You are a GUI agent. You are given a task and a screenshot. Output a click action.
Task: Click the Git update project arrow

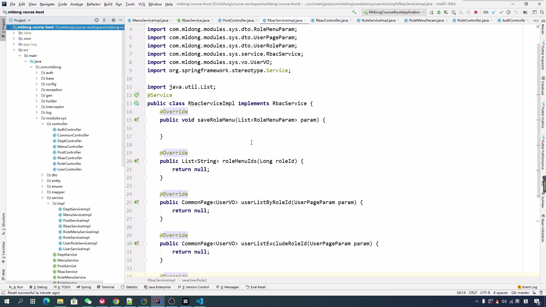coord(494,12)
